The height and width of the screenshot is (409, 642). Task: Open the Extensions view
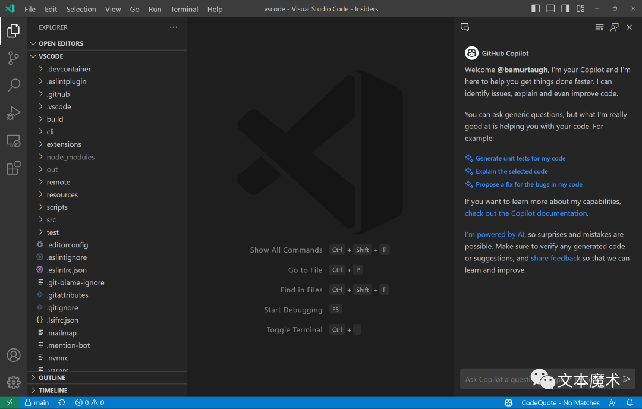pyautogui.click(x=14, y=168)
